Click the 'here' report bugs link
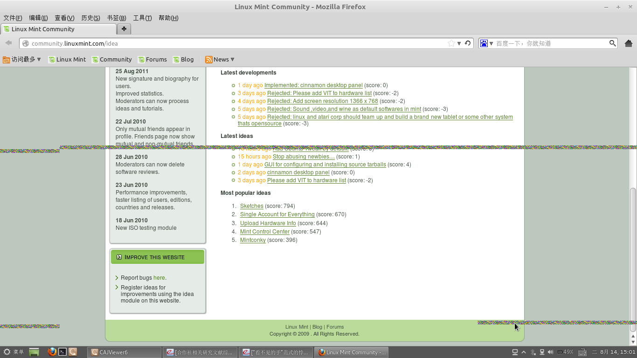Image resolution: width=637 pixels, height=358 pixels. (159, 278)
